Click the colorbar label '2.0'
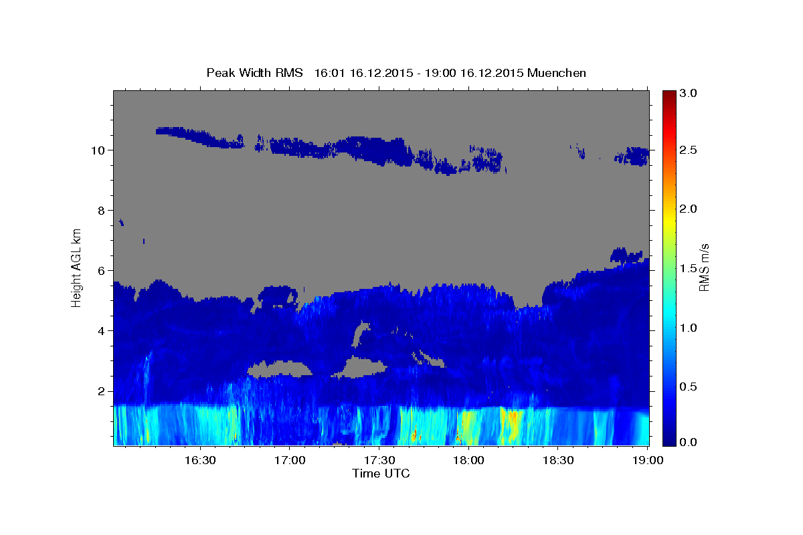 coord(689,209)
